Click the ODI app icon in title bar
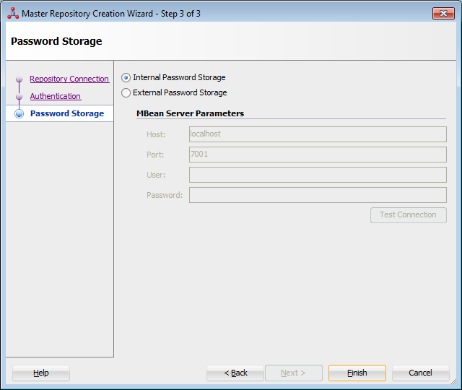Viewport: 462px width, 390px height. pos(13,13)
